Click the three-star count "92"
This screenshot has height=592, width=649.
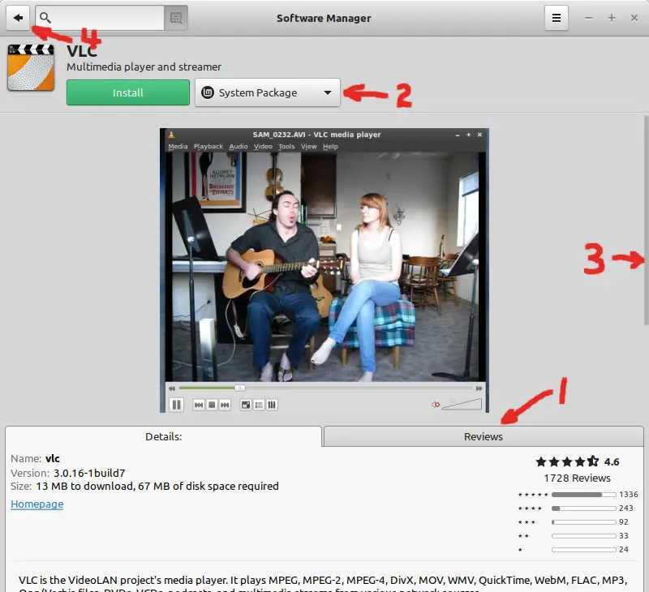(x=624, y=522)
